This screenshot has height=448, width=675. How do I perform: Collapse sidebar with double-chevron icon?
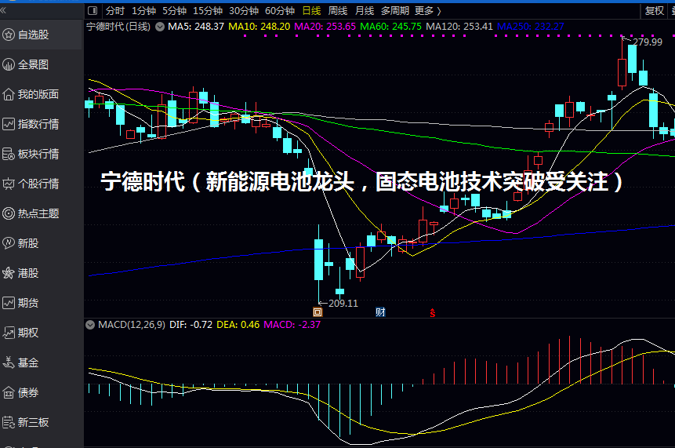[3, 10]
